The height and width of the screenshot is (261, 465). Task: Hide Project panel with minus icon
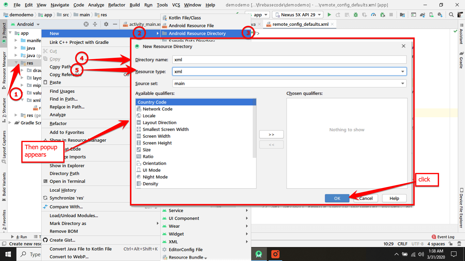pos(115,24)
